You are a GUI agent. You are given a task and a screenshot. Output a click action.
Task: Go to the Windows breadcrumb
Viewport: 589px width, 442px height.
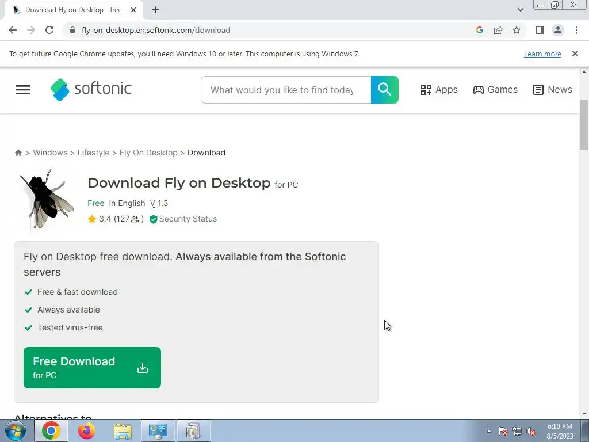51,153
